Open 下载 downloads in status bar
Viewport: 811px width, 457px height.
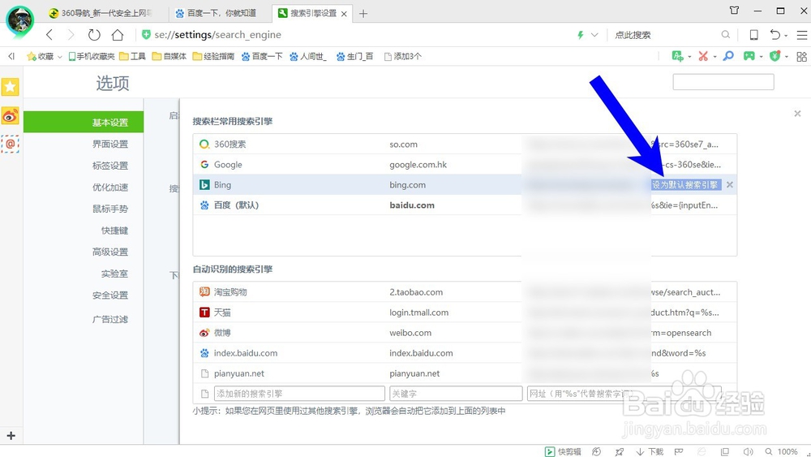pos(650,451)
